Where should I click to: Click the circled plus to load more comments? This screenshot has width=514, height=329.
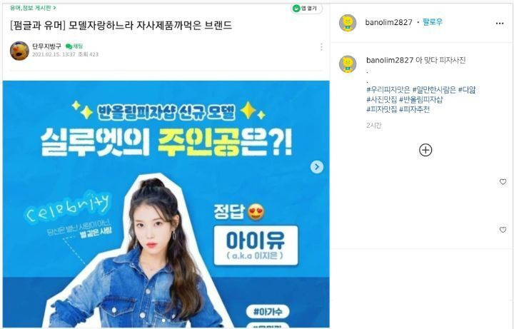point(425,150)
